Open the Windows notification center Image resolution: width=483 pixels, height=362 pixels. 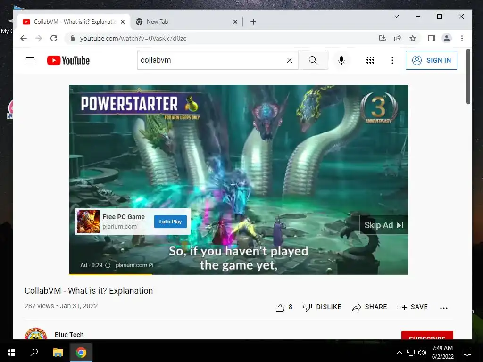467,353
